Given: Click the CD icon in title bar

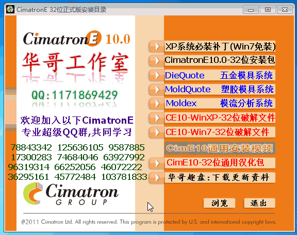Looking at the screenshot, I should tap(10, 9).
